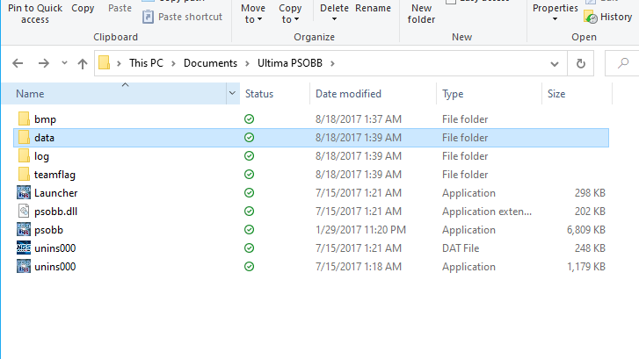The height and width of the screenshot is (359, 639).
Task: Select the teamflag folder name
Action: [54, 175]
